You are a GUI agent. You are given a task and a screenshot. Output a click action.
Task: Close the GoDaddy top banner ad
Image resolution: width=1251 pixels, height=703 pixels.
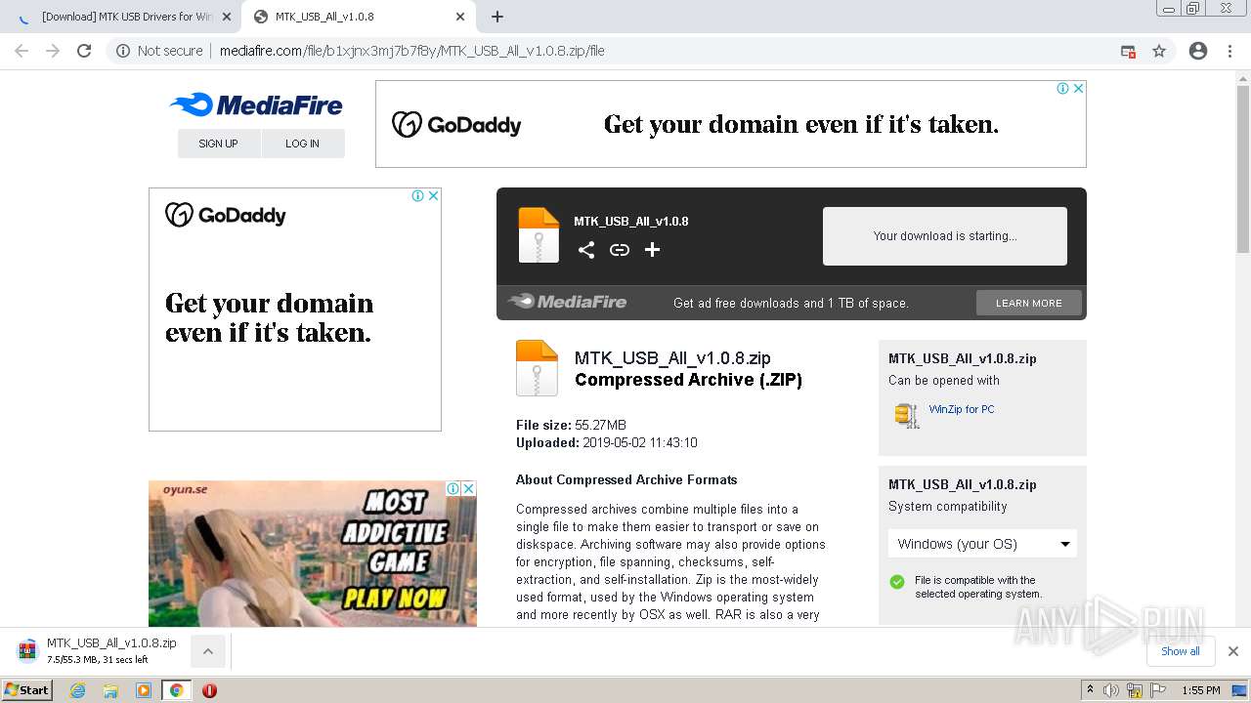pyautogui.click(x=1078, y=88)
